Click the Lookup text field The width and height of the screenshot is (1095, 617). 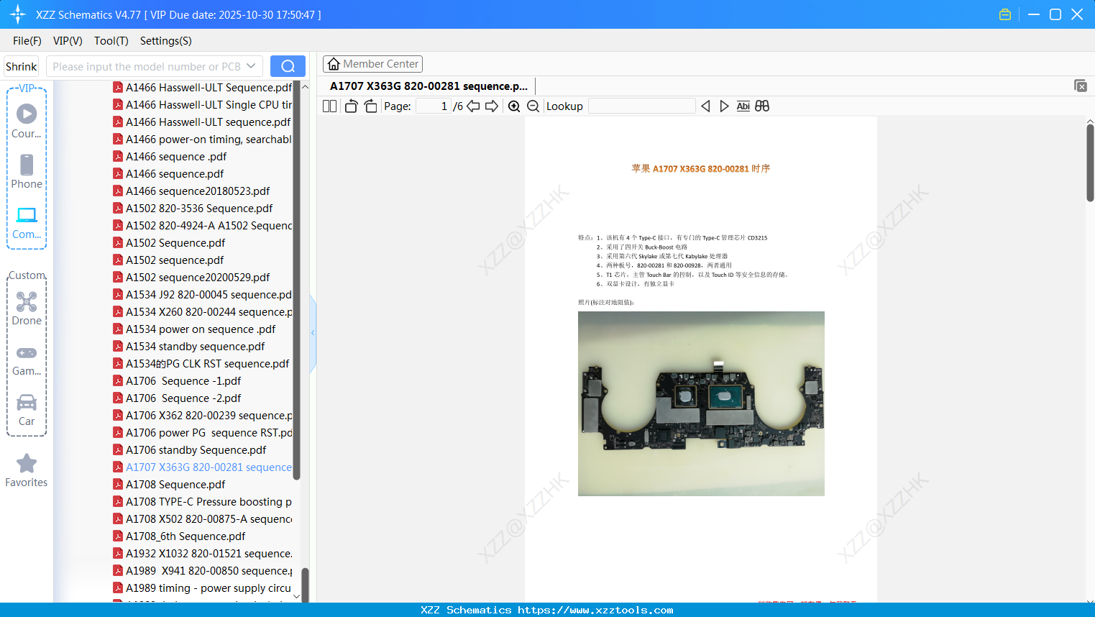641,106
